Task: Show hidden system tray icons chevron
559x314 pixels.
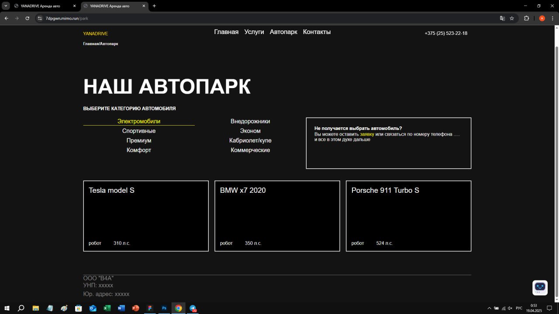Action: 489,308
